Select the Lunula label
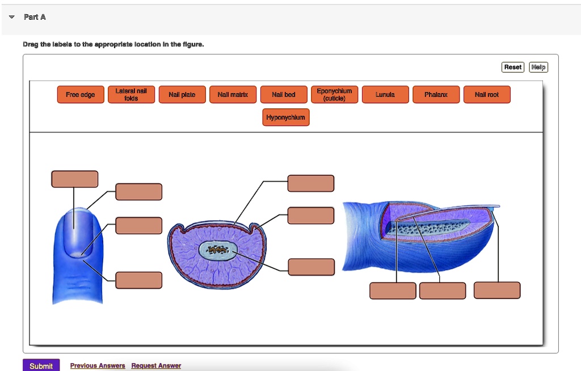 pos(385,94)
